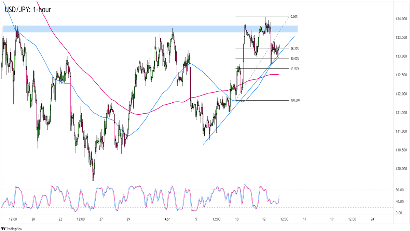The image size is (410, 231).
Task: Click the 40.00 stochastic axis label
Action: click(400, 202)
